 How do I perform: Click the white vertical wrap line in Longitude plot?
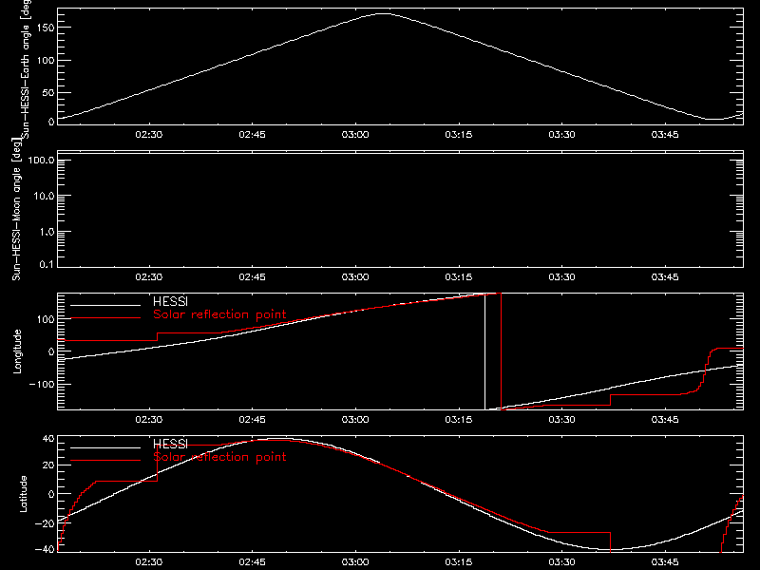click(485, 351)
